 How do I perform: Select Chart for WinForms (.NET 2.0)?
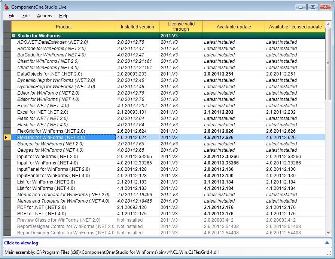(x=48, y=61)
